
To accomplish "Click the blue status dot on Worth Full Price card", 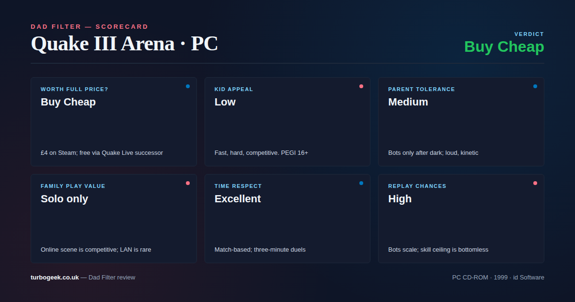I will click(188, 86).
